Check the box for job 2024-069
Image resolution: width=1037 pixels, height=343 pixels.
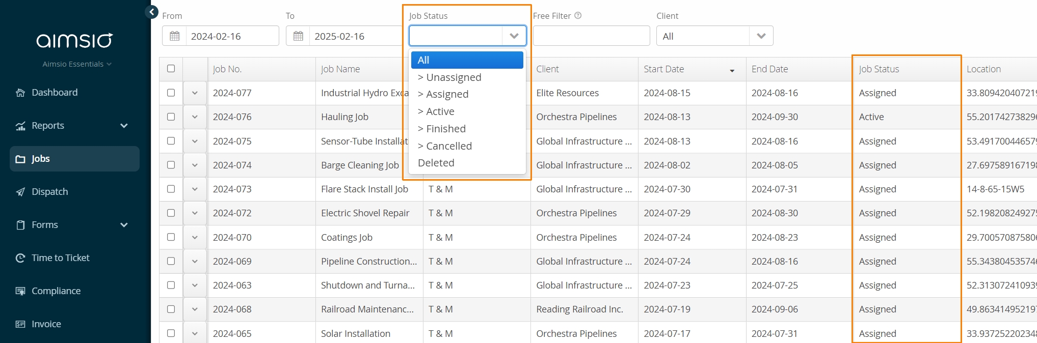point(171,261)
